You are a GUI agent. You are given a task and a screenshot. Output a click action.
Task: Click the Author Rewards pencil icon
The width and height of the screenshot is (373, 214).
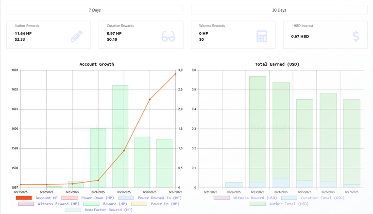point(77,36)
